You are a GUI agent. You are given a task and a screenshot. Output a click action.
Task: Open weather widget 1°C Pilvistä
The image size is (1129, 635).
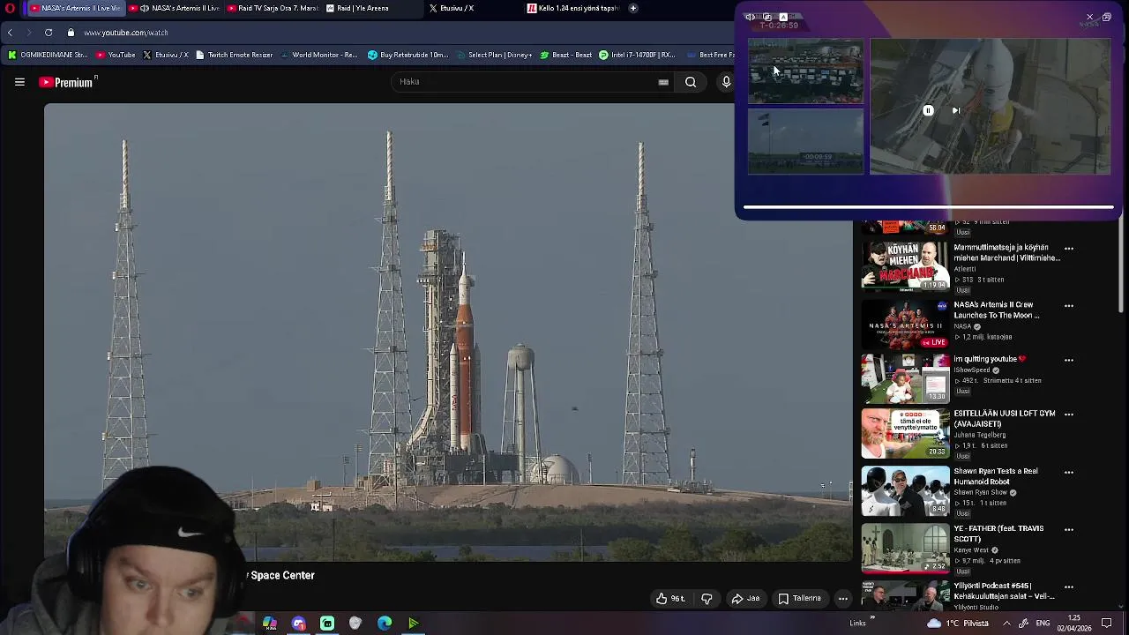[957, 623]
